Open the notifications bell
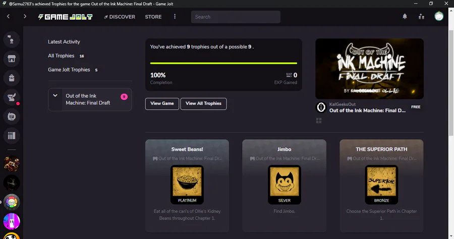 coord(405,17)
